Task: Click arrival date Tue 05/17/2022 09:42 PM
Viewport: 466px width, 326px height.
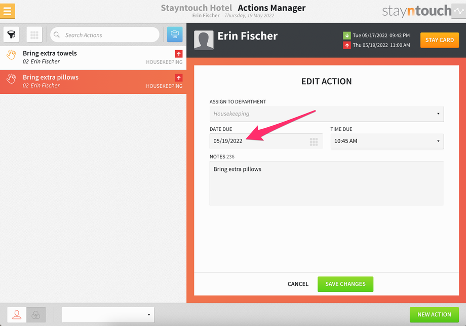Action: (381, 35)
